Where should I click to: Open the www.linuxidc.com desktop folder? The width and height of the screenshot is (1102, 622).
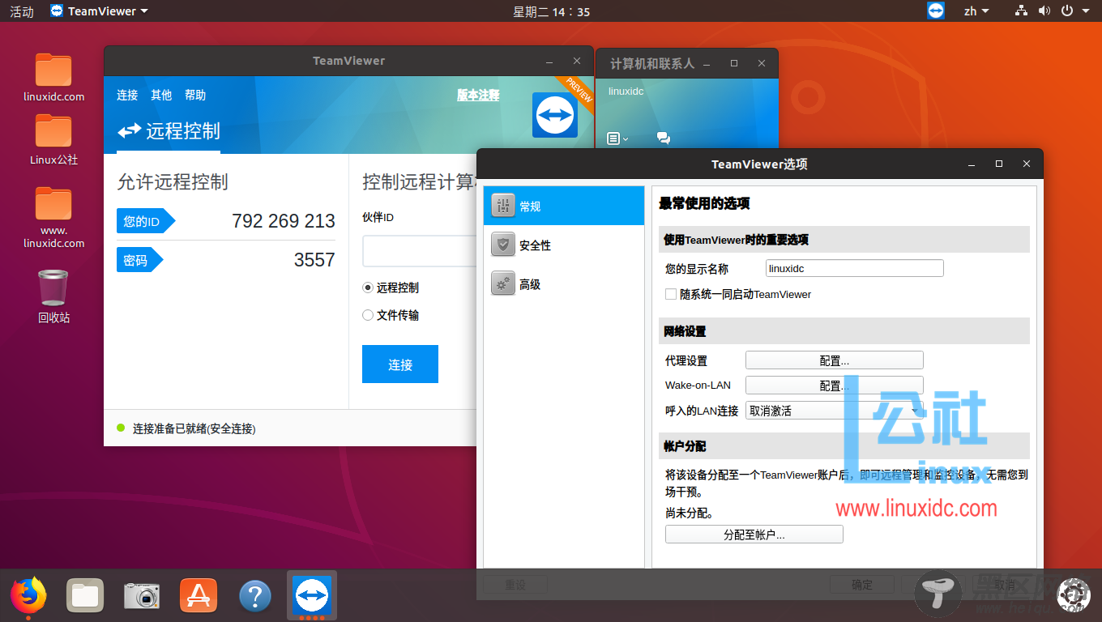tap(53, 217)
